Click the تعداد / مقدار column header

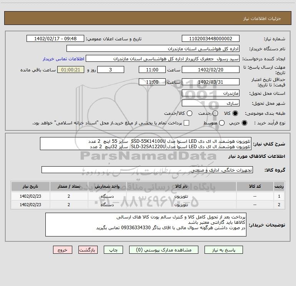tap(69, 187)
